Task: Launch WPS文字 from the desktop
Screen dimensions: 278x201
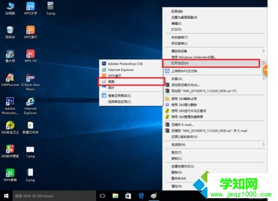Action: point(31,8)
